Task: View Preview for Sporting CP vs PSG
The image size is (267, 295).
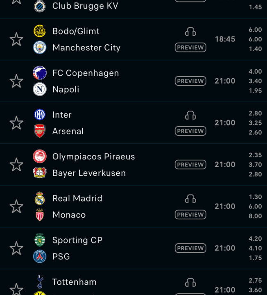Action: [x=190, y=248]
